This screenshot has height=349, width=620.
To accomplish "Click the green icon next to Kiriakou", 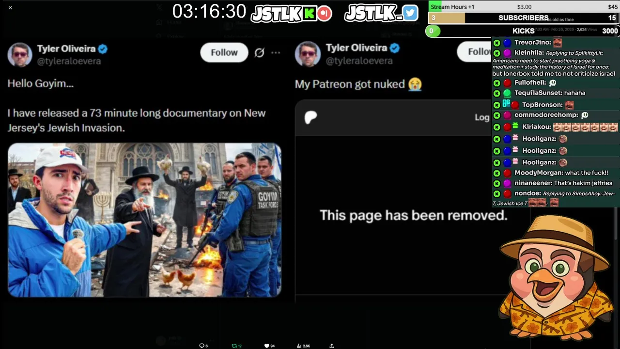I will click(x=496, y=127).
